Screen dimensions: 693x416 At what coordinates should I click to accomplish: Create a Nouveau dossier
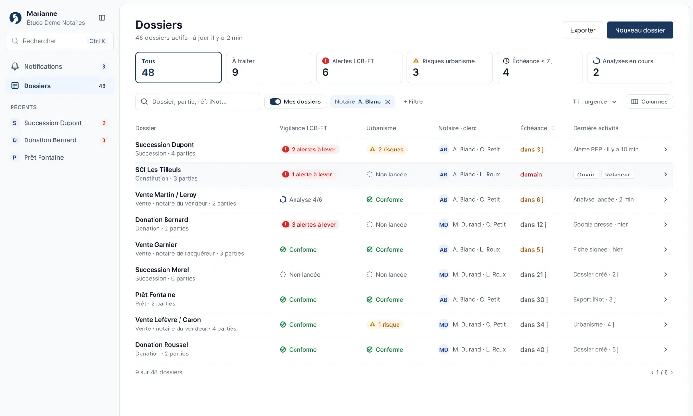click(640, 30)
